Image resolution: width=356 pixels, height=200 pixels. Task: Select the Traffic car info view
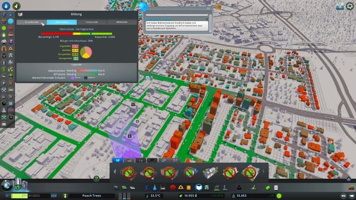tap(4, 42)
